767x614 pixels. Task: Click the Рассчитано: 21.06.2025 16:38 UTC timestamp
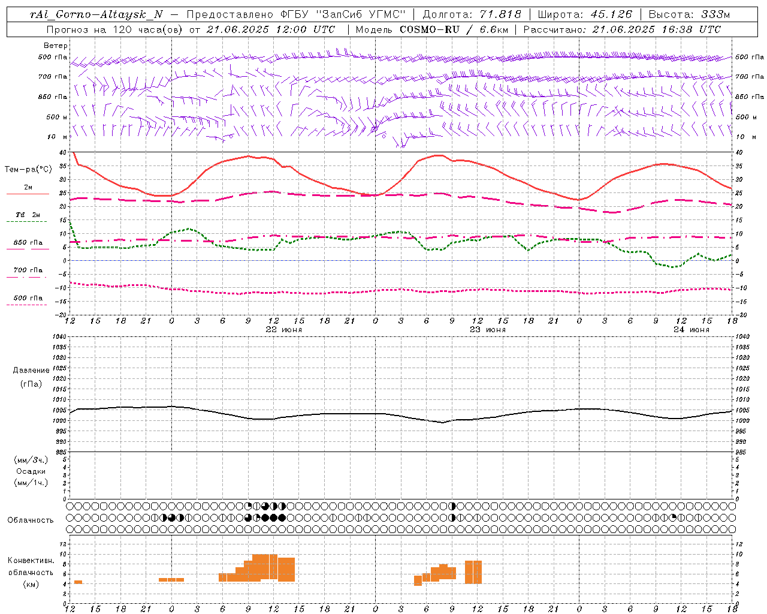(623, 29)
